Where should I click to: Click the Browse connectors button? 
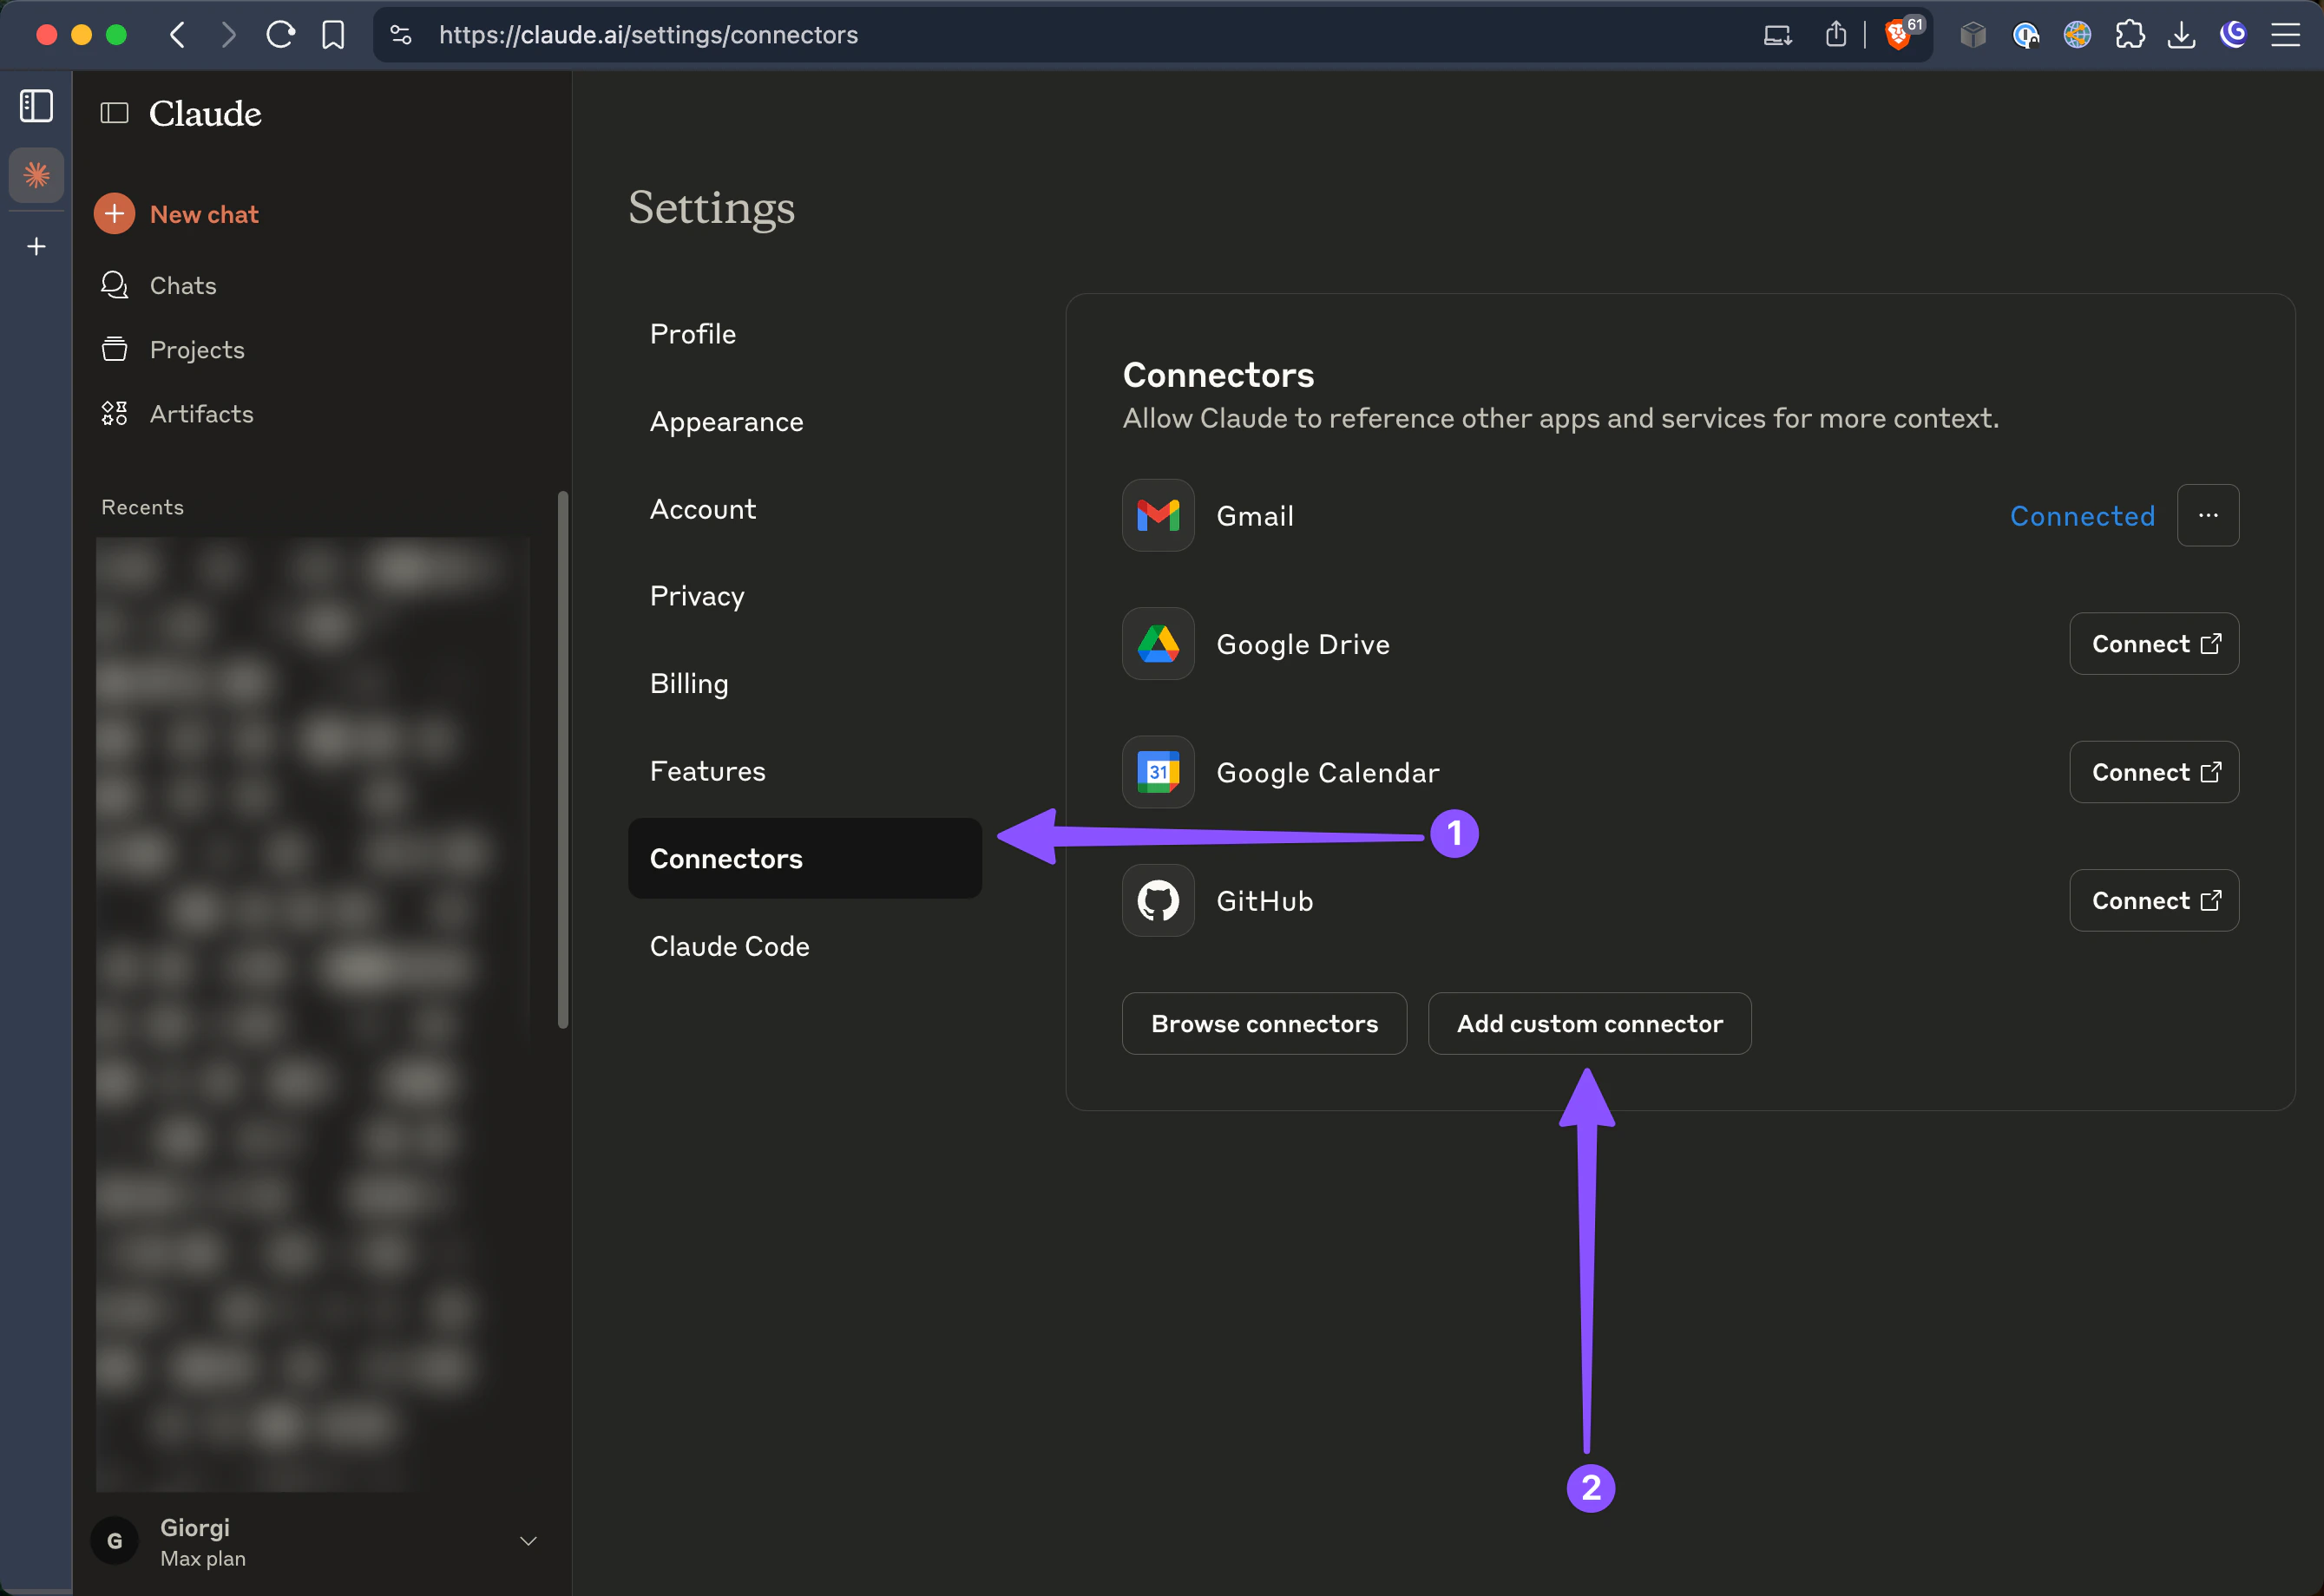click(x=1264, y=1023)
